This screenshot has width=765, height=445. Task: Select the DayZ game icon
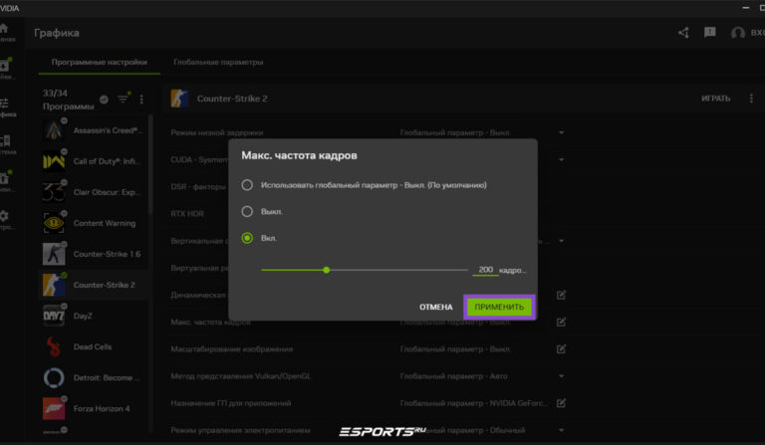pyautogui.click(x=54, y=316)
